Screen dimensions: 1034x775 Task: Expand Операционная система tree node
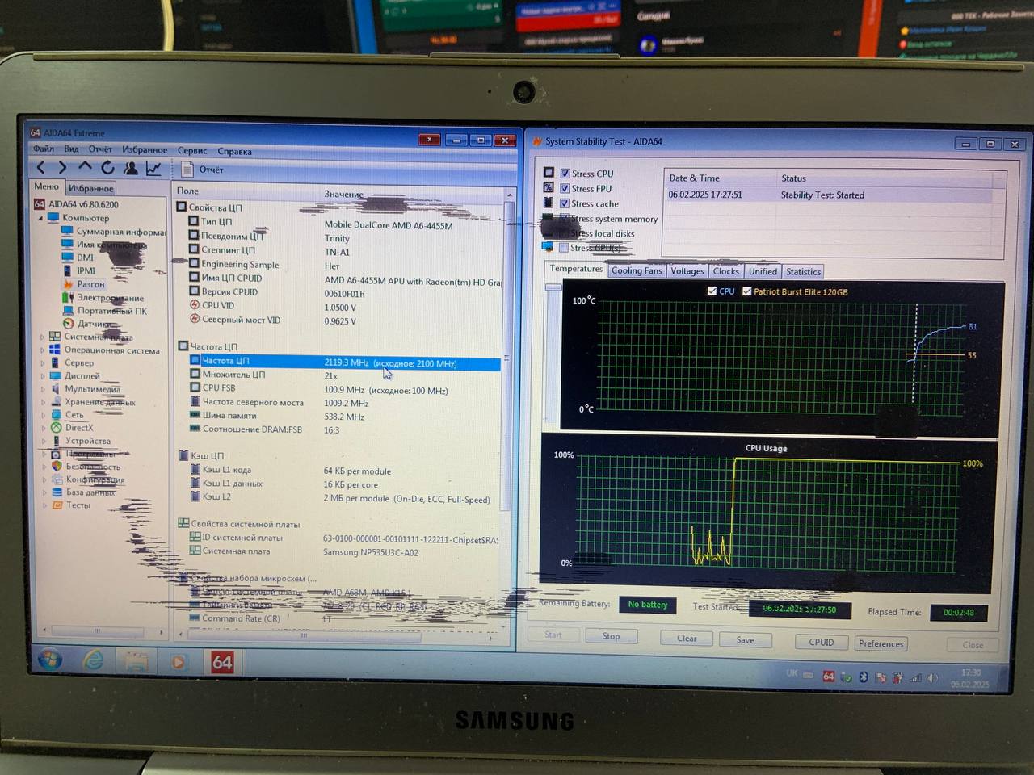pyautogui.click(x=43, y=350)
